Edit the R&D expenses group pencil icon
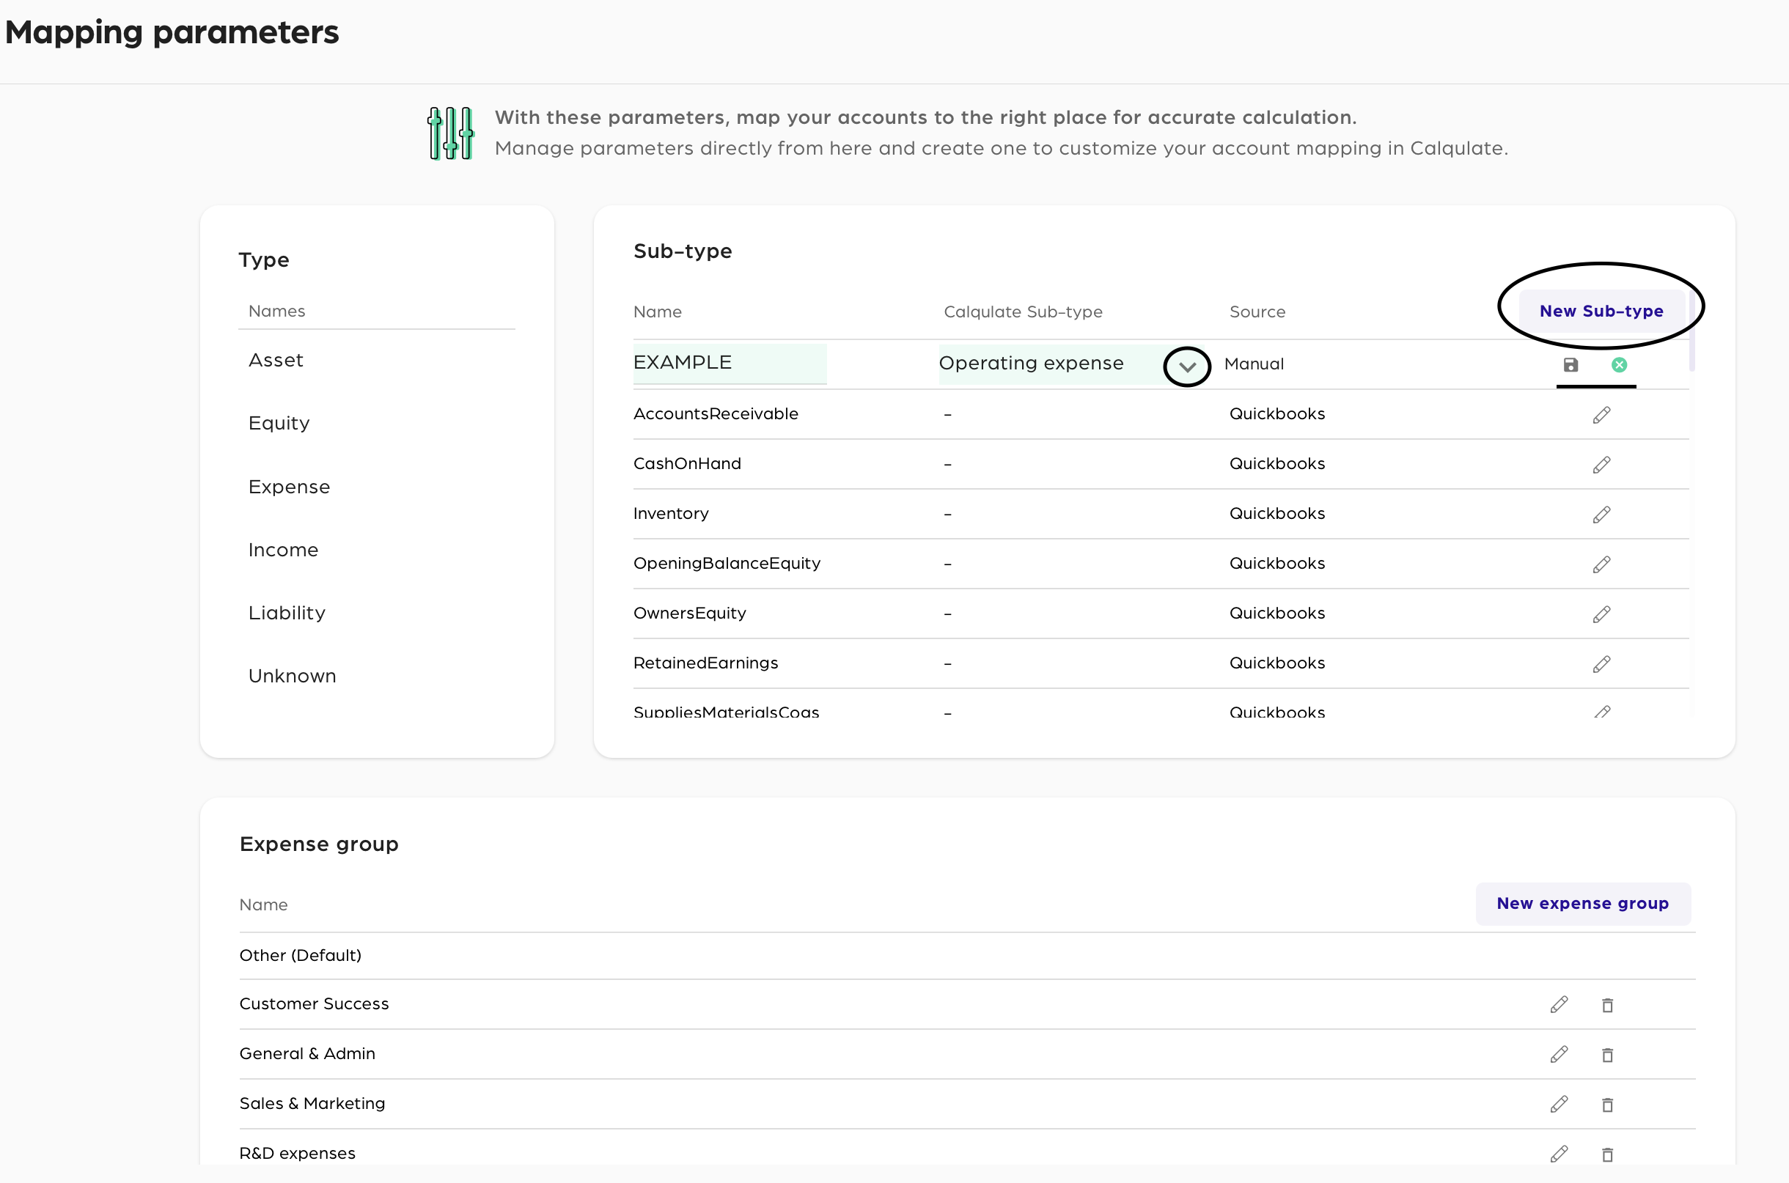 (1559, 1154)
